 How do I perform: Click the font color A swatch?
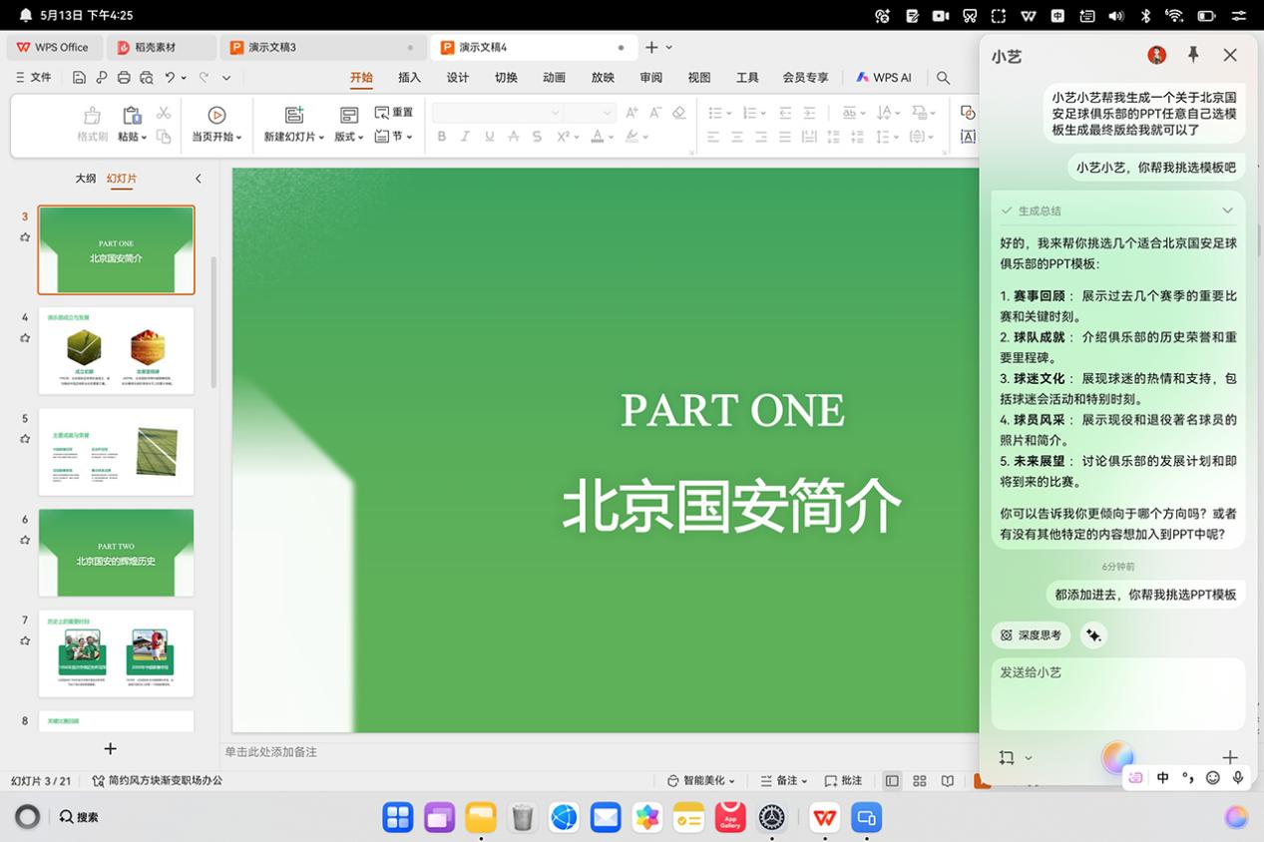598,137
